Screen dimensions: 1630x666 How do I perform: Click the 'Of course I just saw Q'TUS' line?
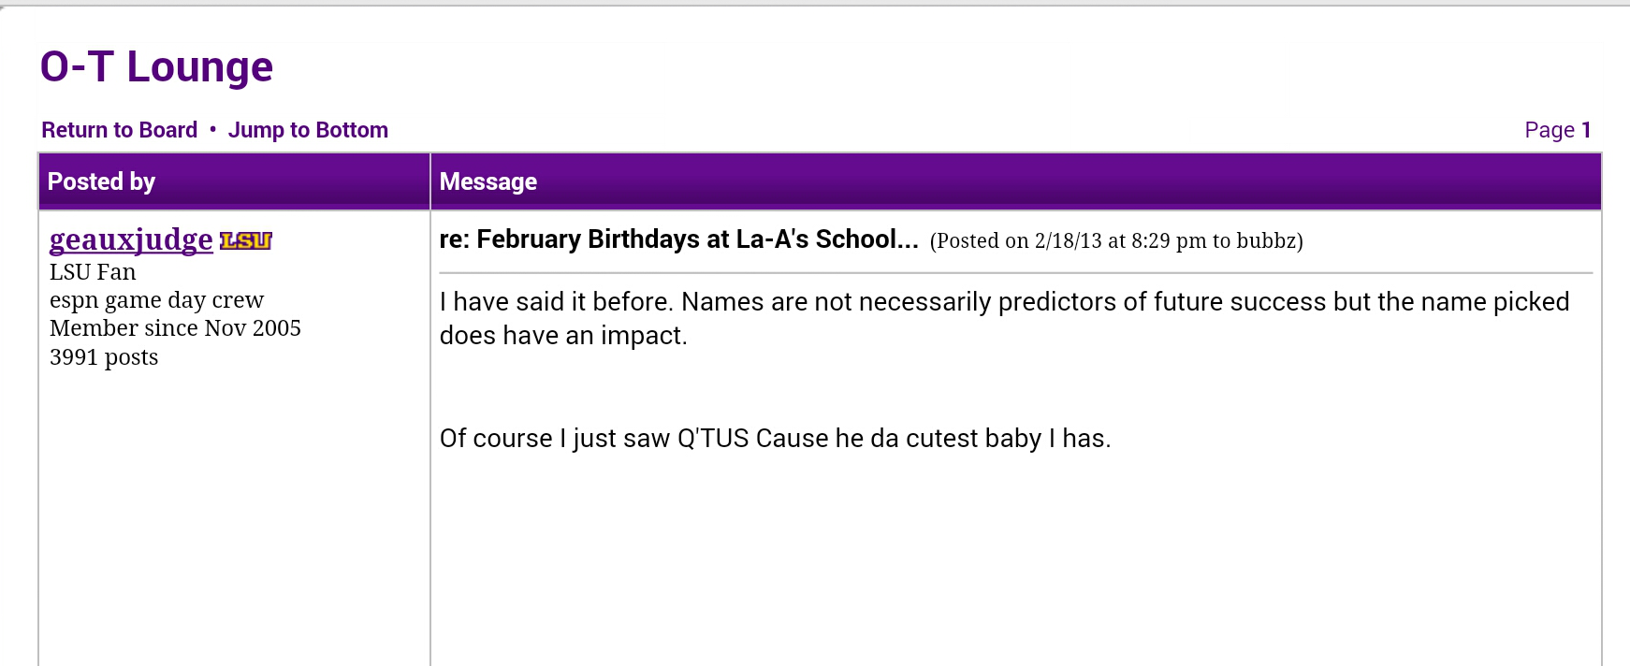tap(775, 439)
